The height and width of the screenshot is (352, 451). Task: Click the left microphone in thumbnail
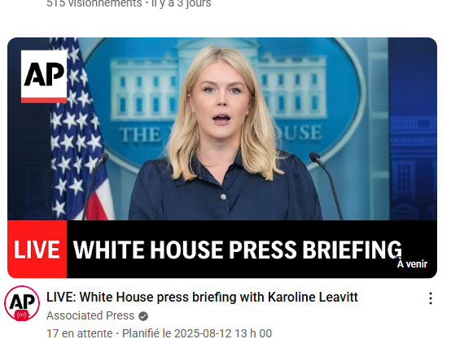(95, 185)
